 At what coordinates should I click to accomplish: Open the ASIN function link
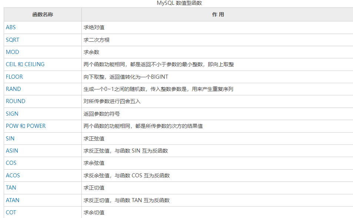click(12, 151)
